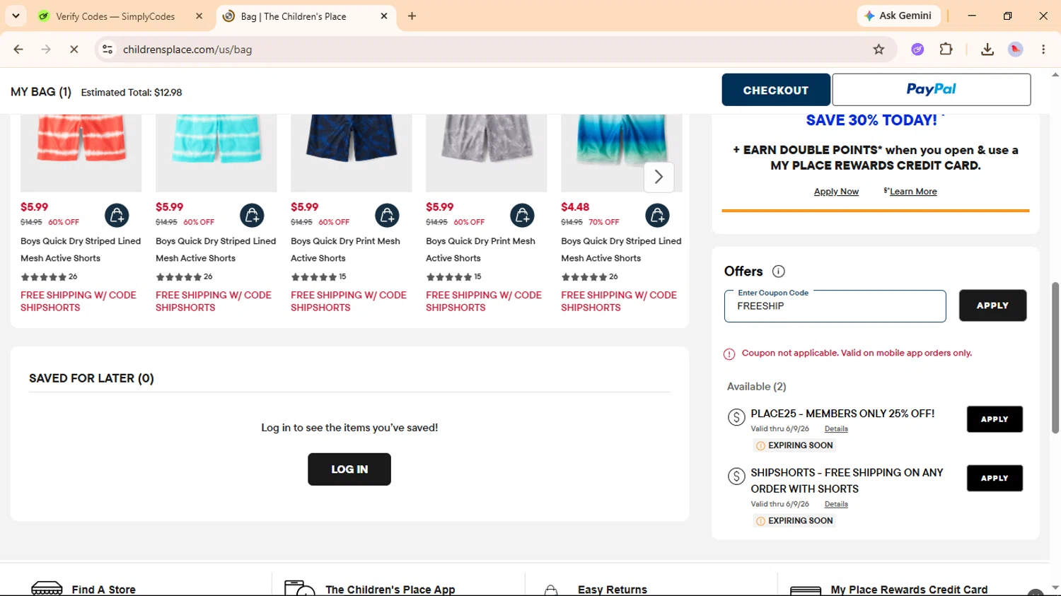
Task: Click LOG IN to see saved items
Action: [x=349, y=469]
